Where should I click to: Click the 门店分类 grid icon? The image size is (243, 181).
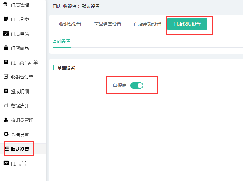coord(6,19)
